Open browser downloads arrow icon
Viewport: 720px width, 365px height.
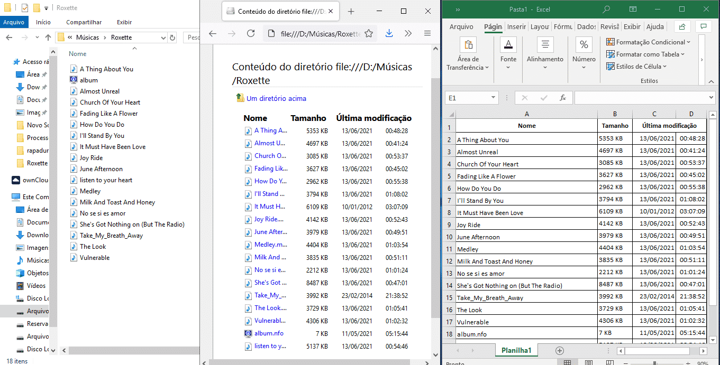[x=389, y=33]
